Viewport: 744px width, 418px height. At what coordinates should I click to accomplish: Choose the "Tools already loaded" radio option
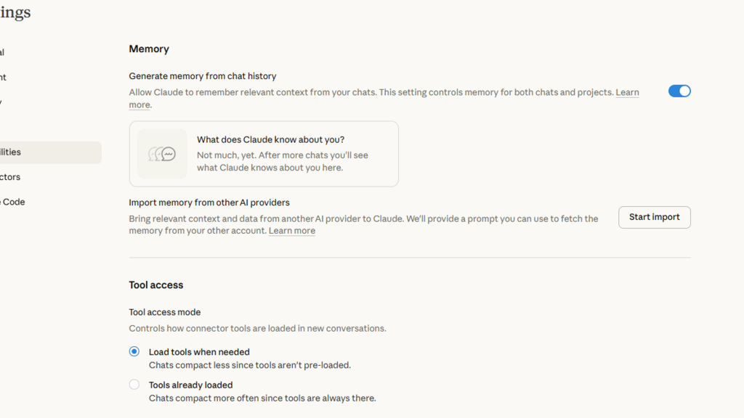pos(134,385)
